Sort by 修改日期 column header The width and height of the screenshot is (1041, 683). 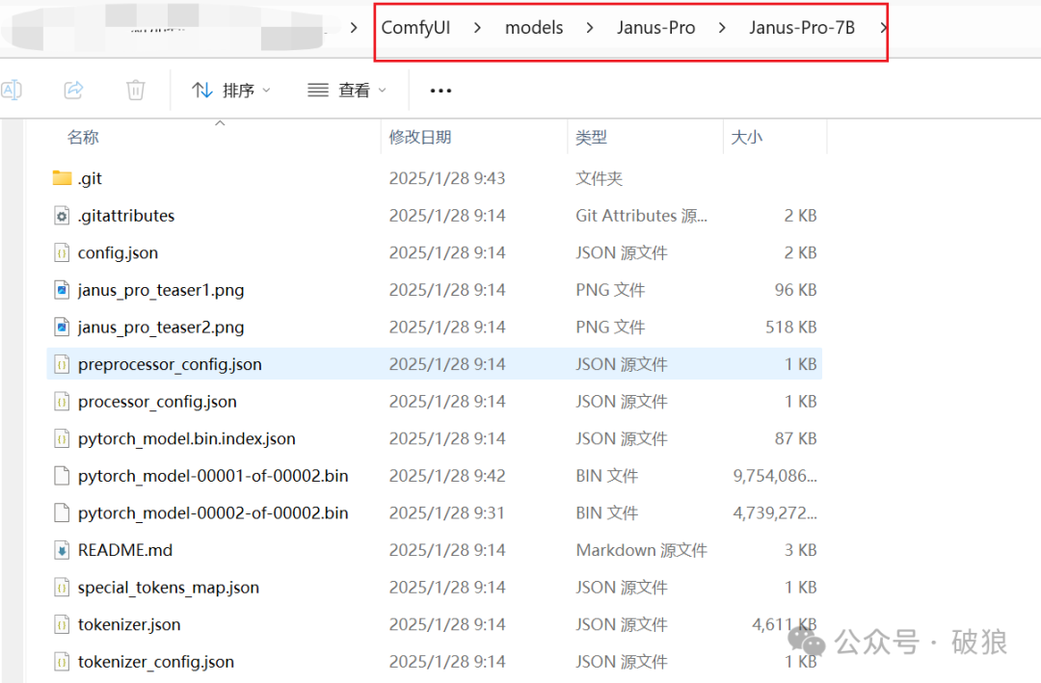click(420, 138)
